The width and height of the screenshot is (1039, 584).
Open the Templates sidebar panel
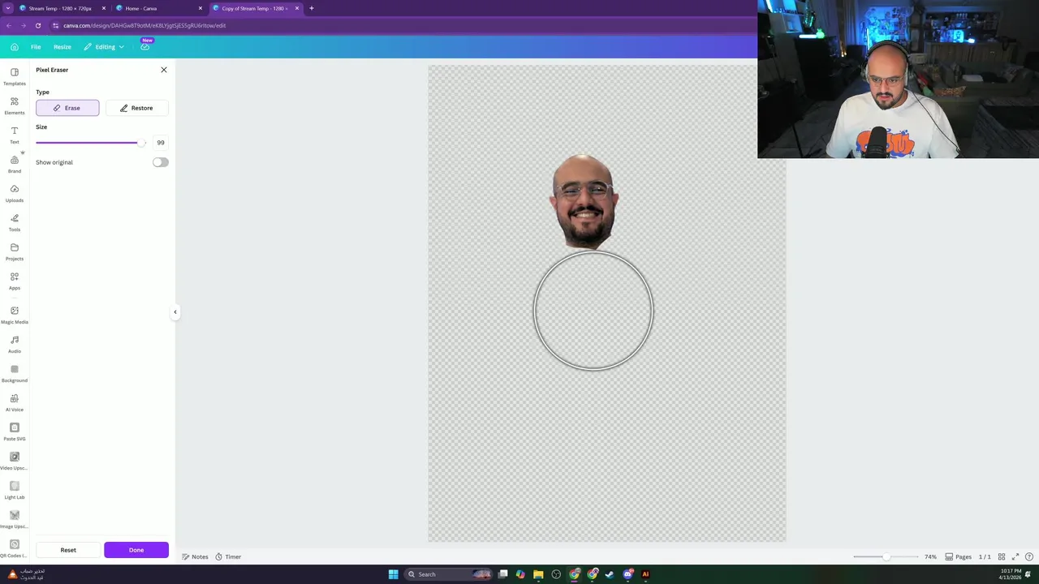point(14,76)
